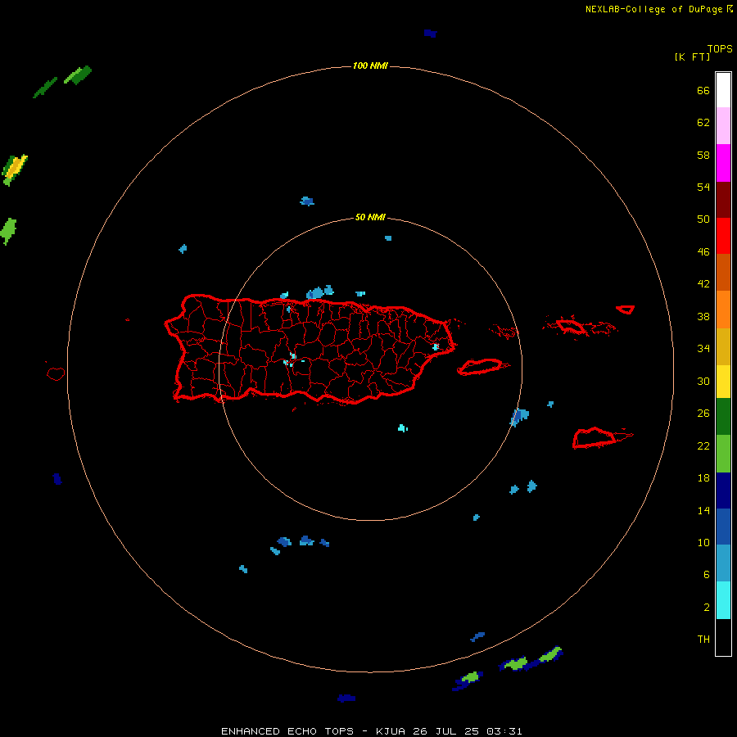Click the cyan echo south of Puerto Rico
Viewport: 737px width, 737px height.
tap(403, 427)
